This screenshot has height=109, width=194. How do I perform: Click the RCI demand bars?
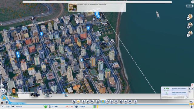click(x=96, y=107)
